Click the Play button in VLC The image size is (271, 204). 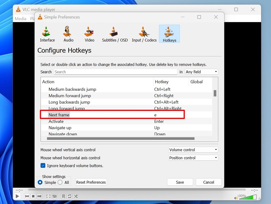tap(17, 196)
